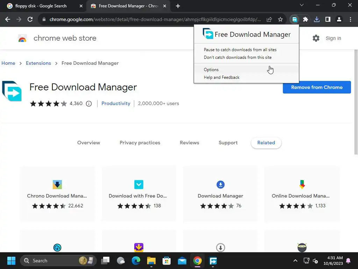Click the Free Download Manager extension toolbar icon

click(x=294, y=20)
